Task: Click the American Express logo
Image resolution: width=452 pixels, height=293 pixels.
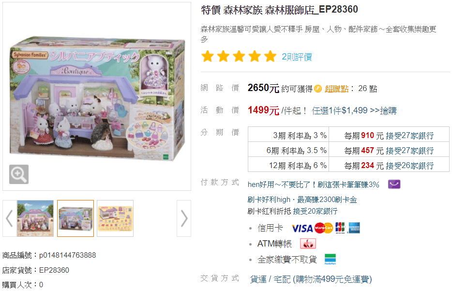Action: 354,228
